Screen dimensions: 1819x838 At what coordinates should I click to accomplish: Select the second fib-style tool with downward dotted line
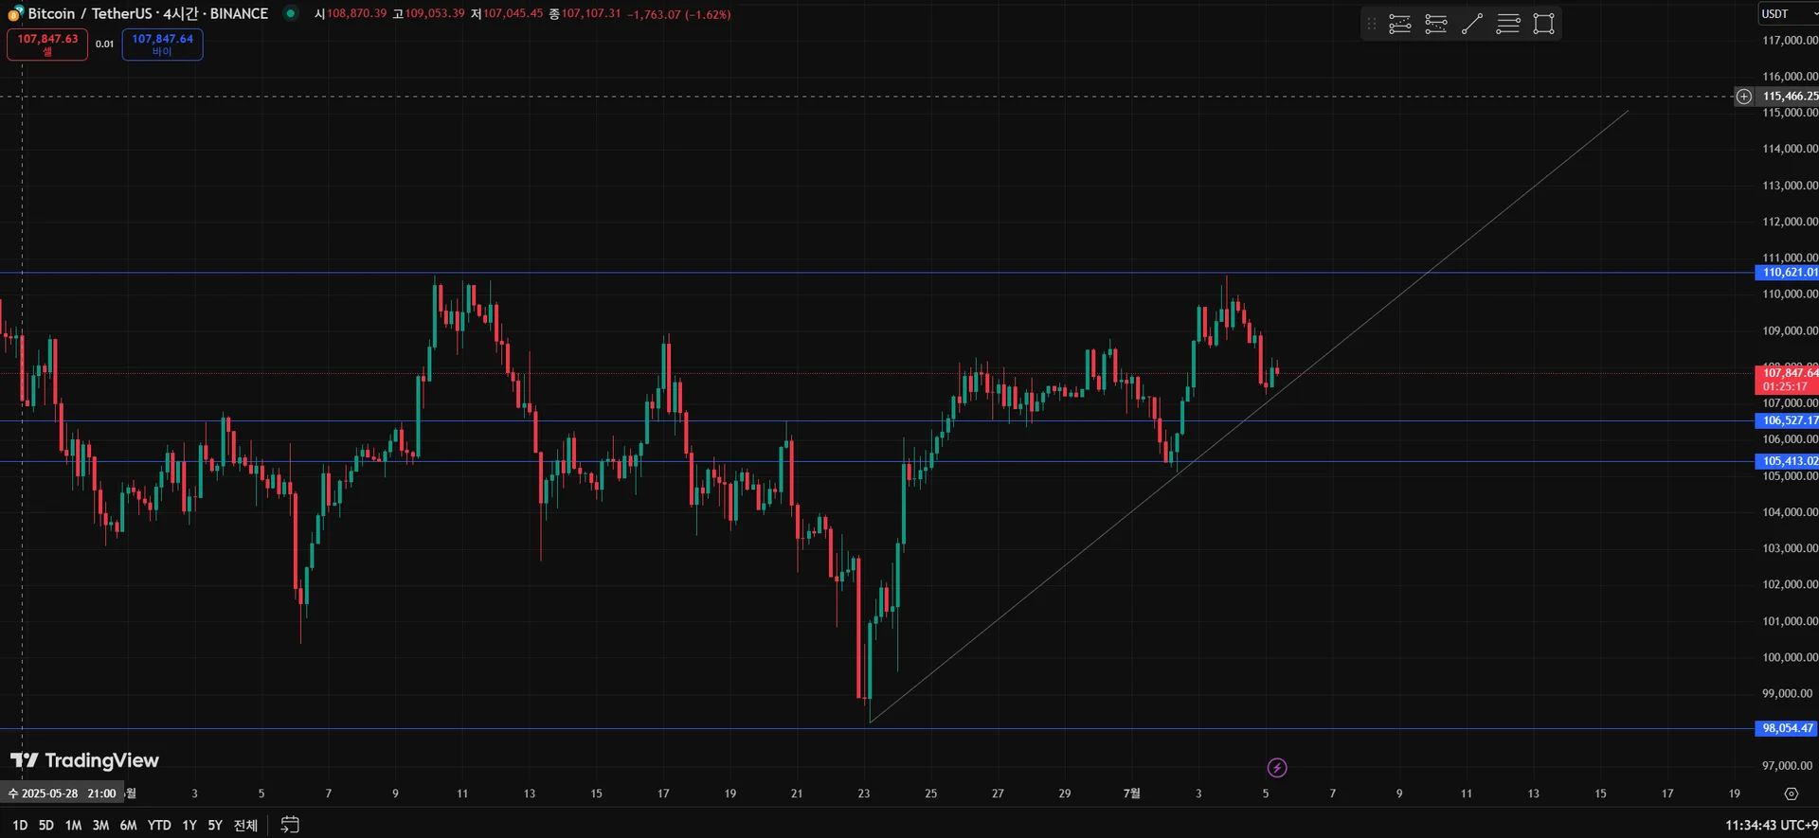1436,24
